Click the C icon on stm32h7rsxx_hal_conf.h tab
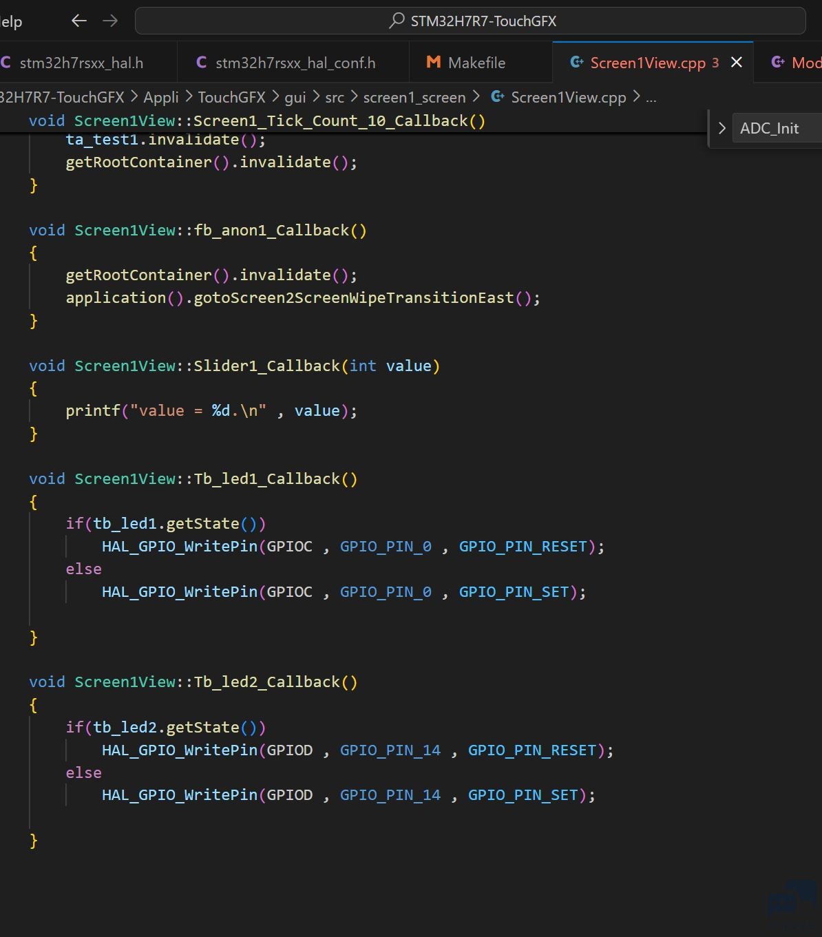The width and height of the screenshot is (822, 937). pyautogui.click(x=201, y=63)
